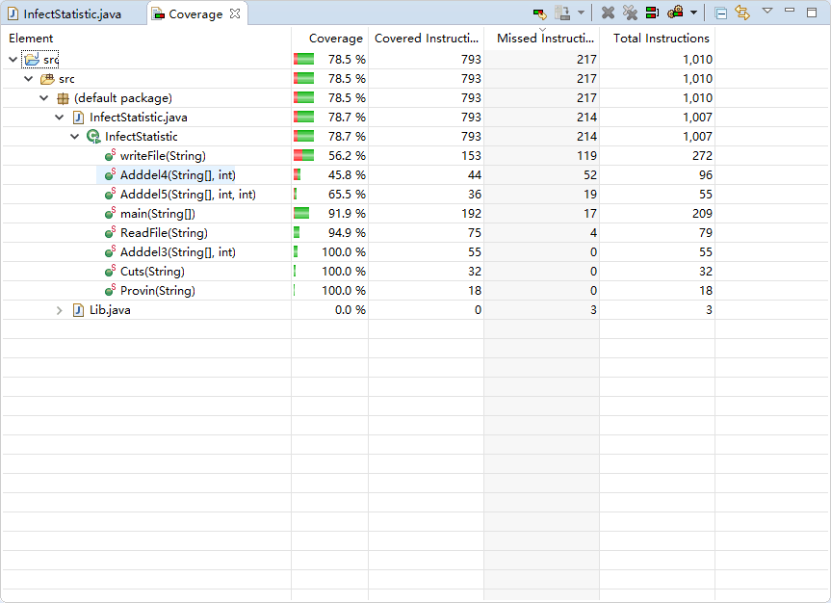Click the Collapse All icon
The height and width of the screenshot is (603, 831).
click(x=721, y=13)
